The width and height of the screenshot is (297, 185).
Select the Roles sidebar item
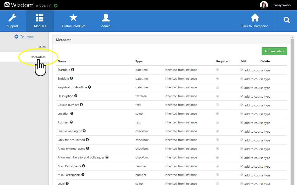41,47
